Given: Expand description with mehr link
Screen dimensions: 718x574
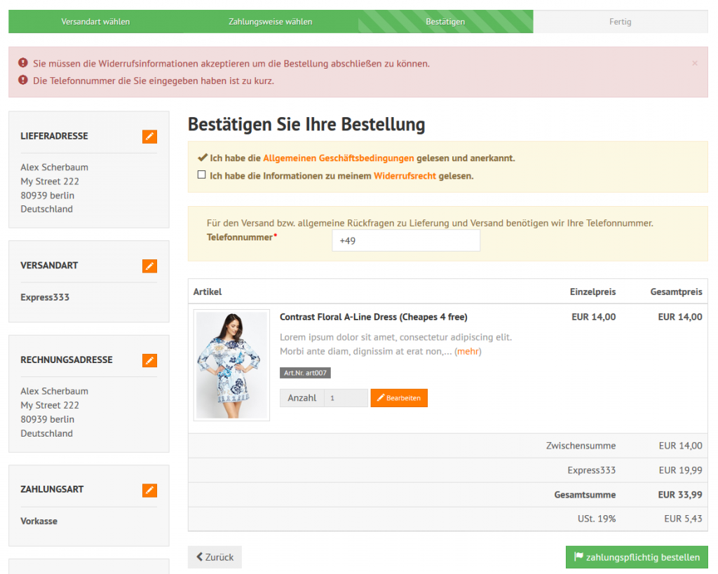Looking at the screenshot, I should 468,351.
